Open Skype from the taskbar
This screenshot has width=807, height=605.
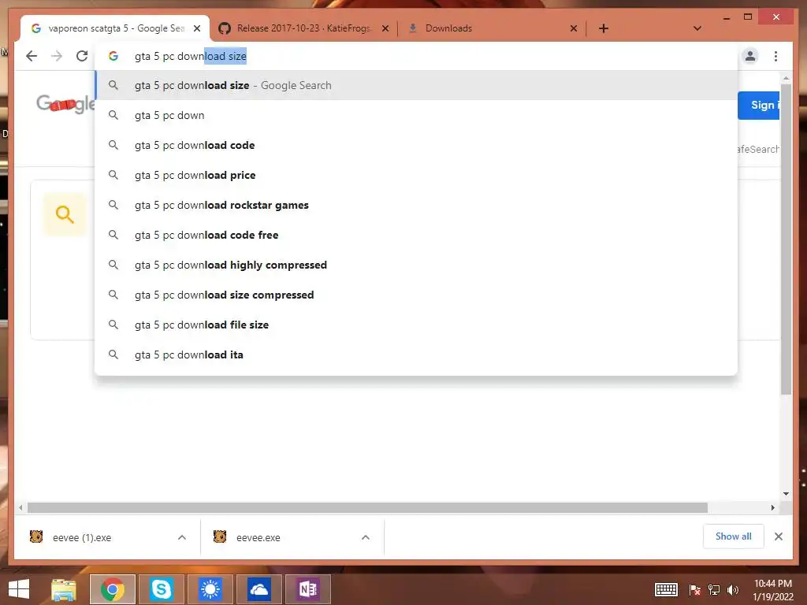click(x=162, y=589)
